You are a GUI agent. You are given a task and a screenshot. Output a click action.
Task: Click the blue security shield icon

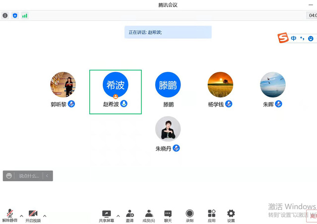coord(15,15)
